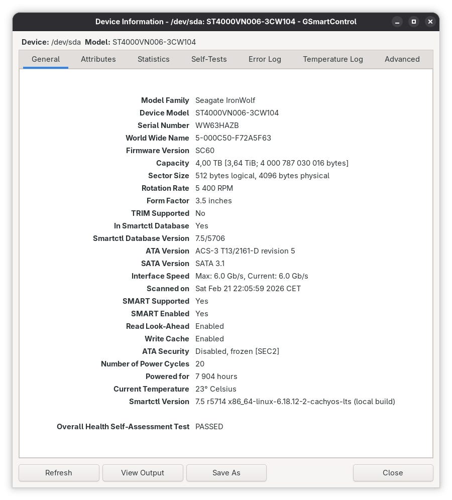
Task: Go to the Self-Tests tab
Action: tap(208, 59)
